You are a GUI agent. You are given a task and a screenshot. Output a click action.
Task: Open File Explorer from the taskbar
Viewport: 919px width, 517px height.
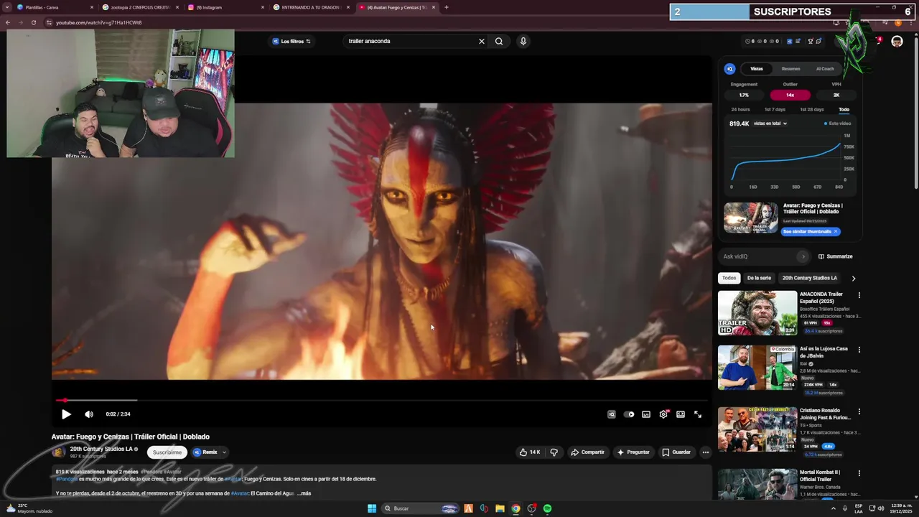click(x=500, y=508)
